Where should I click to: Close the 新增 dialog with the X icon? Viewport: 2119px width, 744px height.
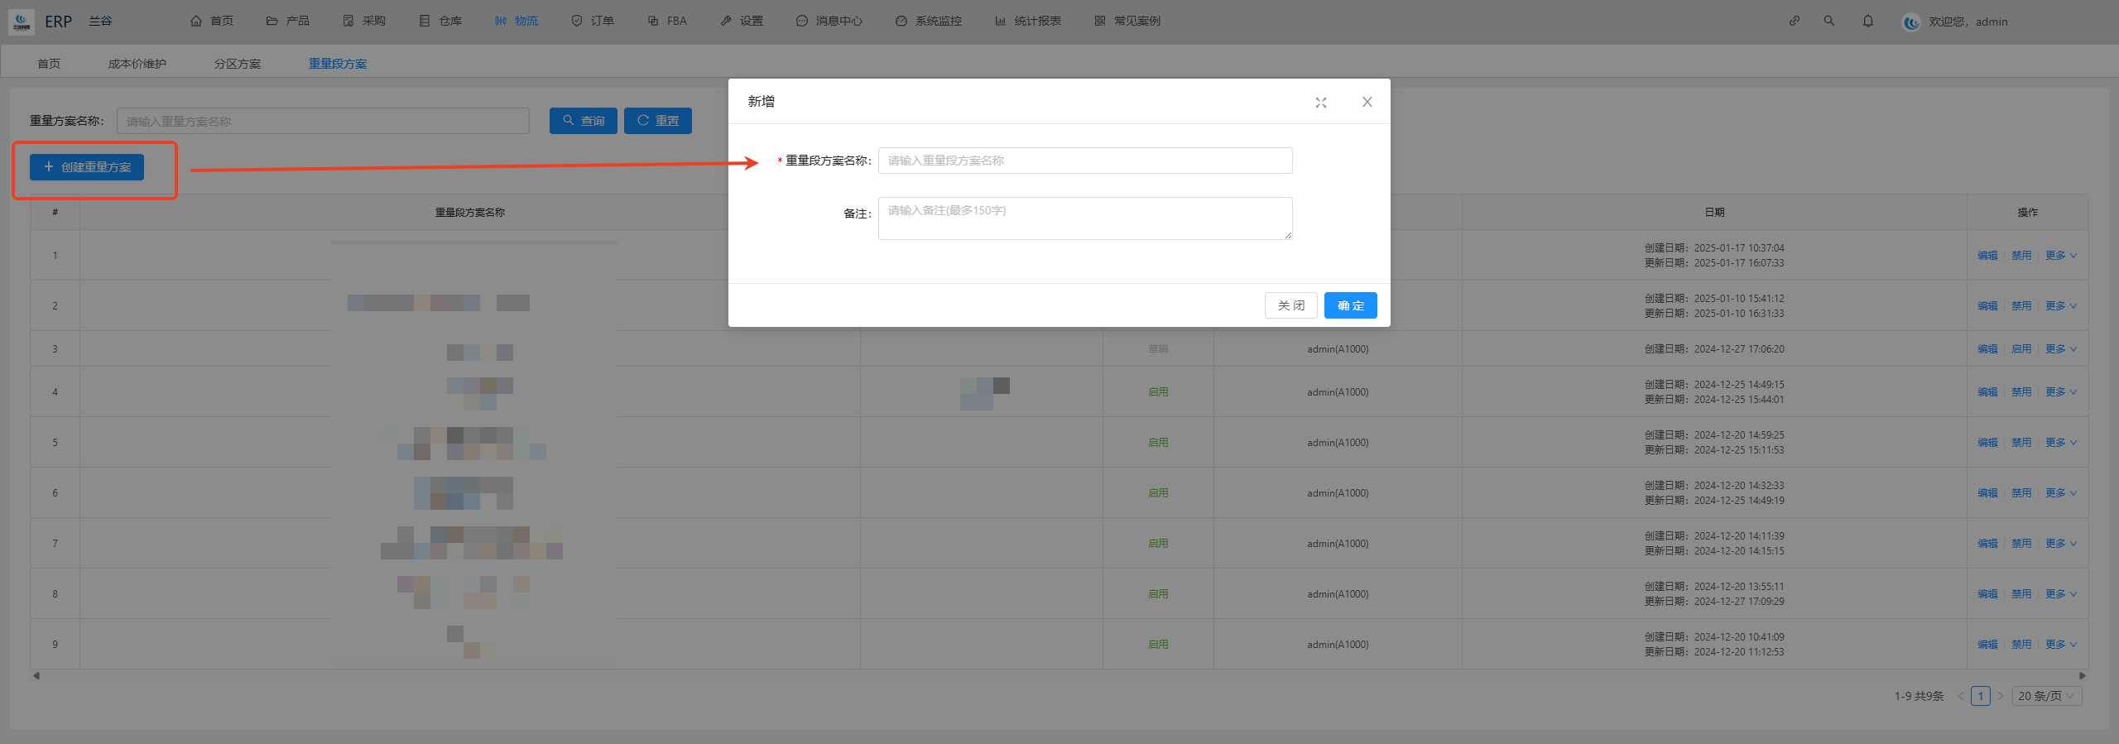pos(1367,102)
